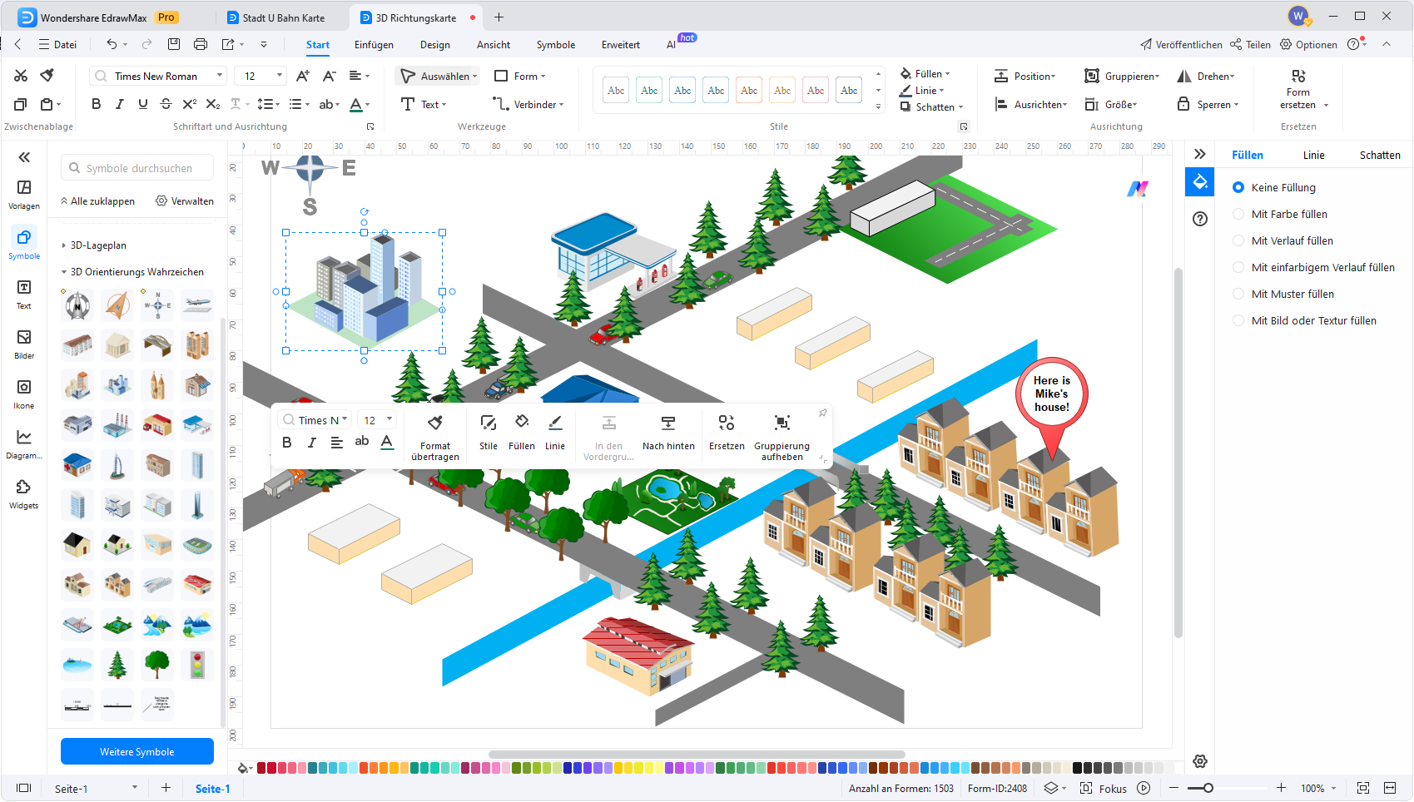Click Nach hinten in floating toolbar
1414x802 pixels.
tap(668, 433)
